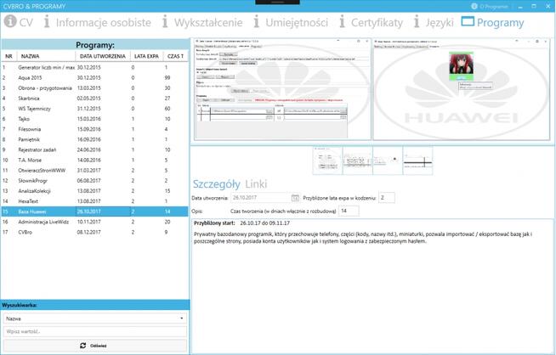Sort by DATA UTWORZENIA column header
The height and width of the screenshot is (355, 556).
point(103,56)
